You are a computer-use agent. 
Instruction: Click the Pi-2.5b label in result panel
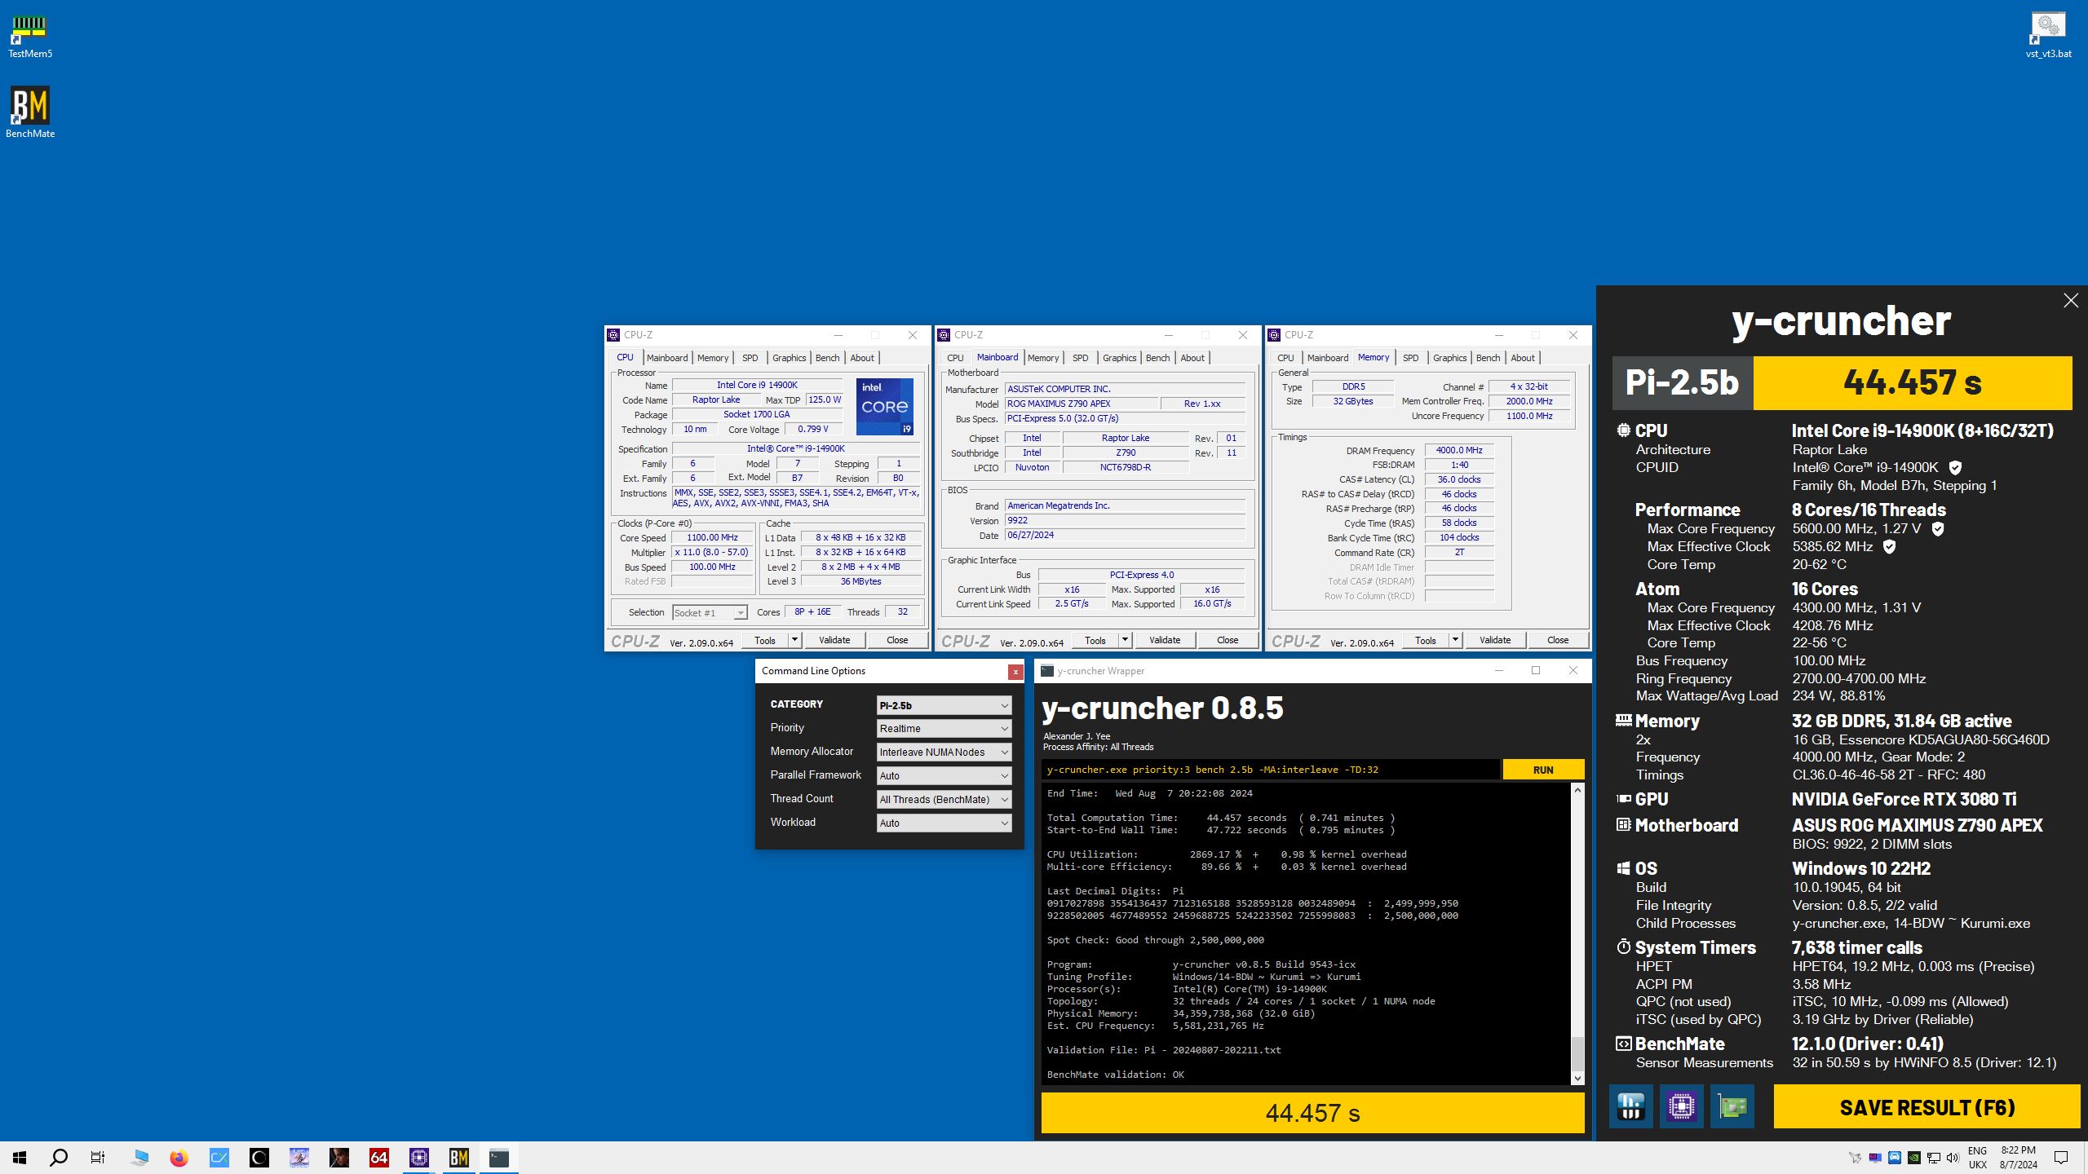click(1682, 382)
